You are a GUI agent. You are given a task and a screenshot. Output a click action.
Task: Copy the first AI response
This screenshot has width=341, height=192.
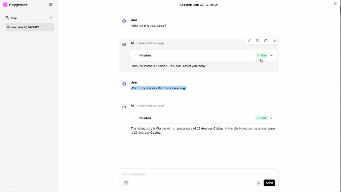click(x=257, y=41)
